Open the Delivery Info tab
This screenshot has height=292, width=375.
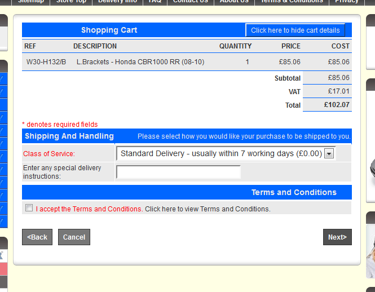[117, 2]
